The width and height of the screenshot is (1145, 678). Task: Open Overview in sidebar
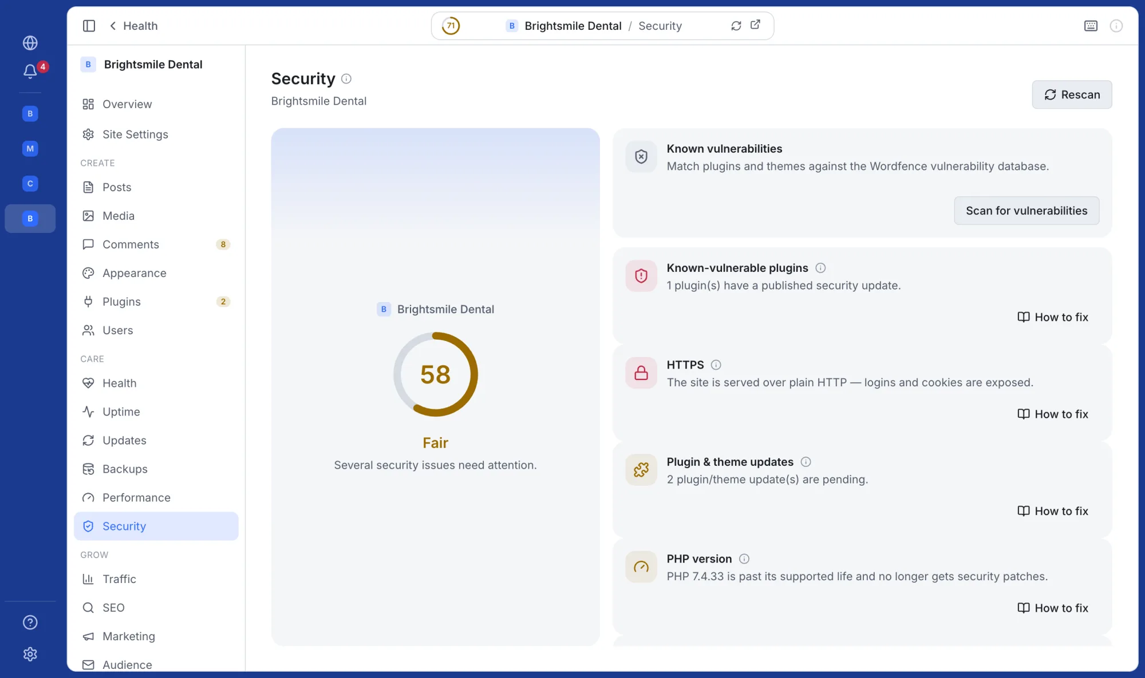pos(156,104)
